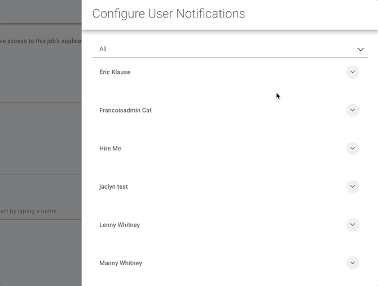Click the Hire Me user name

click(x=110, y=149)
